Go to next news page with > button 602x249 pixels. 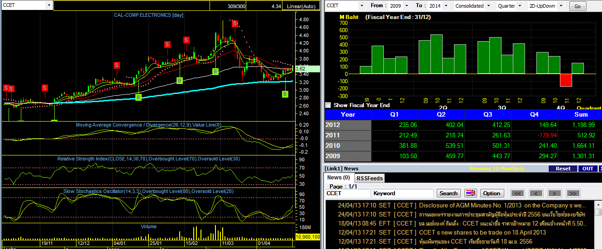click(554, 193)
